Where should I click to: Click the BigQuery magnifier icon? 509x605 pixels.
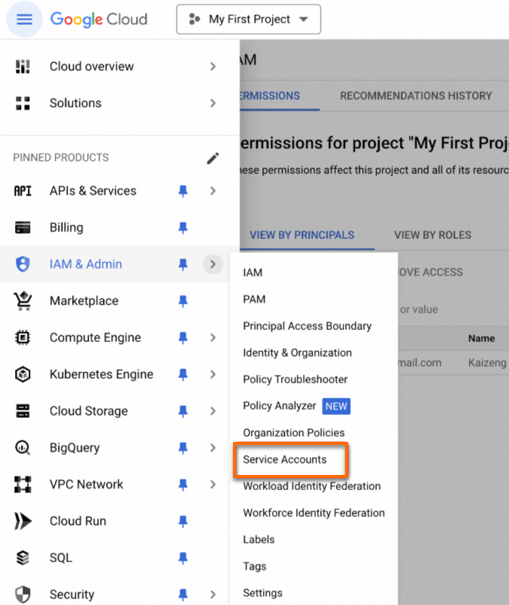click(23, 448)
